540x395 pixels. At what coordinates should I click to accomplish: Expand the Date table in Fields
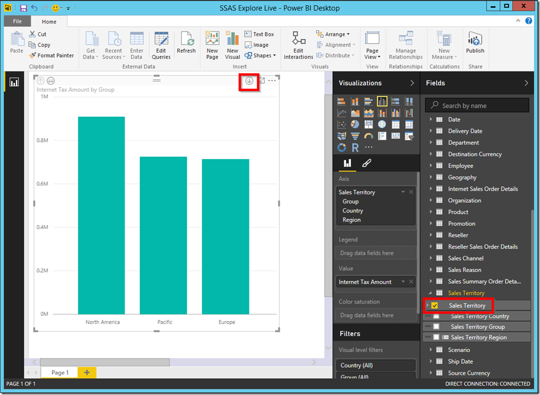pos(431,119)
